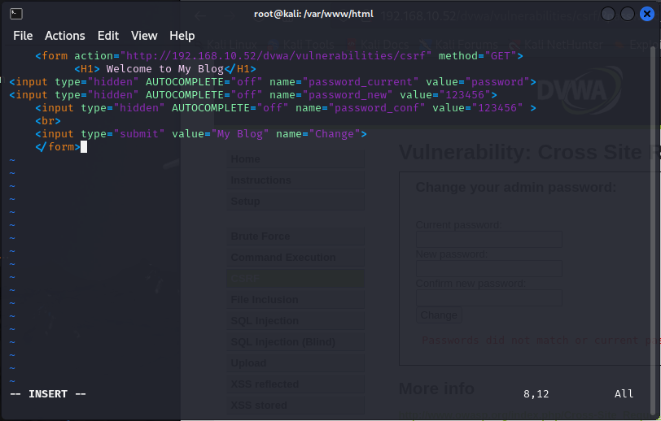
Task: Open XSS reflected in the DVWA sidebar
Action: (295, 384)
